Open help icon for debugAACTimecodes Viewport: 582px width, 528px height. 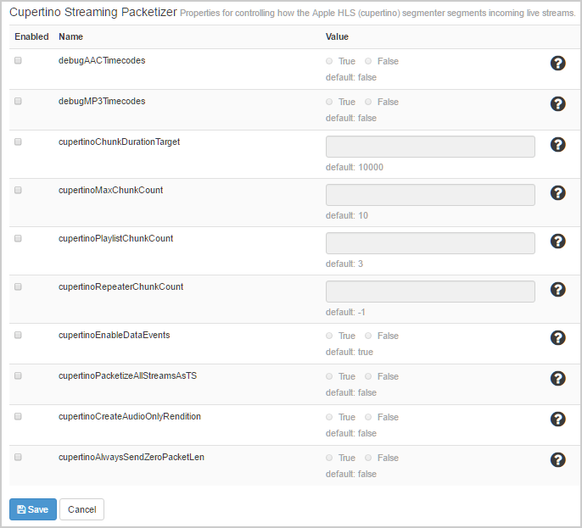pyautogui.click(x=557, y=64)
